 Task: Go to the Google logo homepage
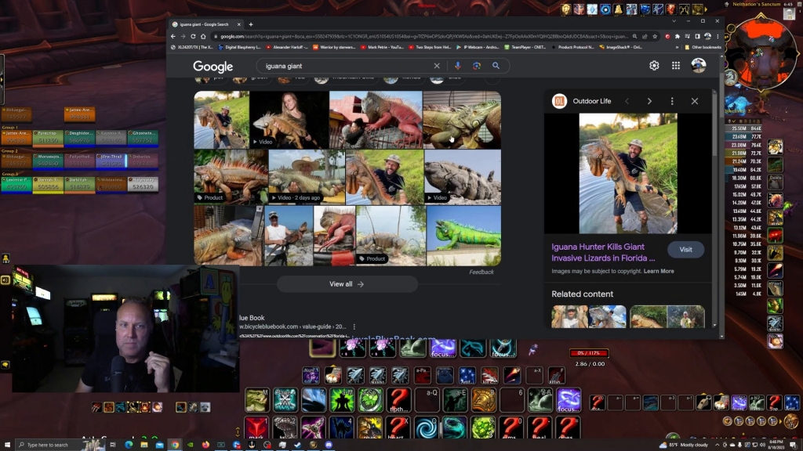(213, 67)
